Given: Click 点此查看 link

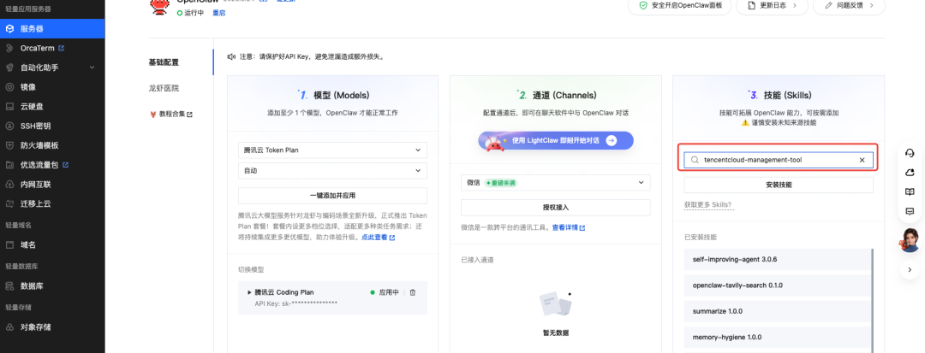Looking at the screenshot, I should click(x=378, y=237).
